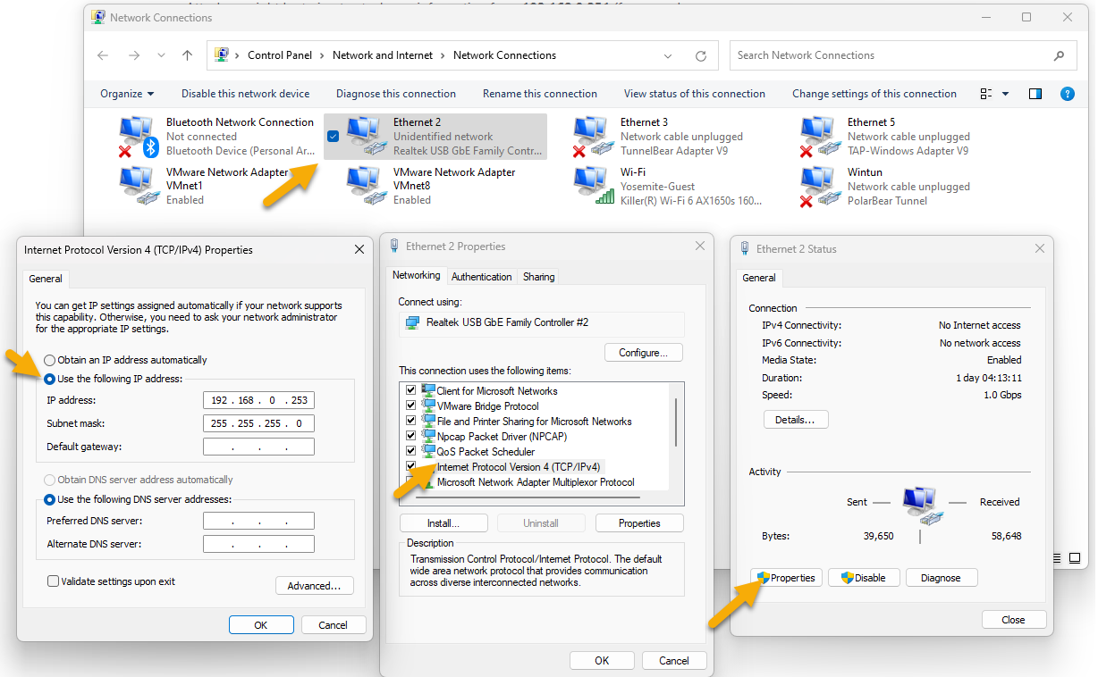Viewport: 1098px width, 677px height.
Task: Open the view options dropdown arrow
Action: coord(1005,94)
